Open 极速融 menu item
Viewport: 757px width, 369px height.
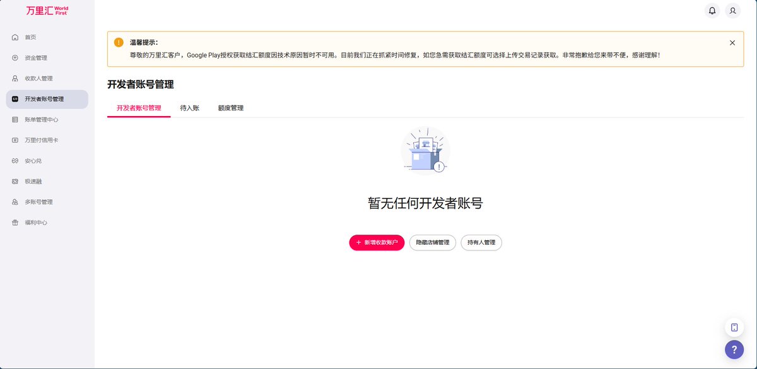tap(47, 182)
